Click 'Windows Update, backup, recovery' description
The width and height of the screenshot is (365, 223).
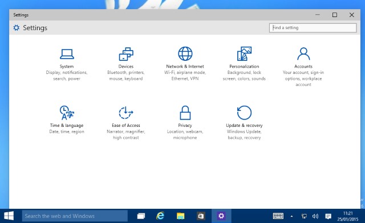244,134
